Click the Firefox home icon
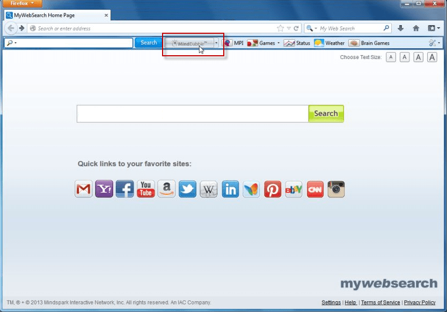This screenshot has height=312, width=447. (416, 28)
